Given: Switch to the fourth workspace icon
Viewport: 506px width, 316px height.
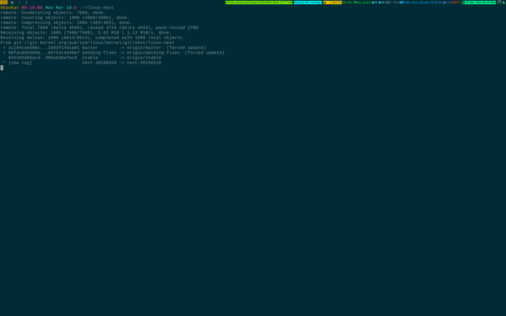Looking at the screenshot, I should point(27,3).
